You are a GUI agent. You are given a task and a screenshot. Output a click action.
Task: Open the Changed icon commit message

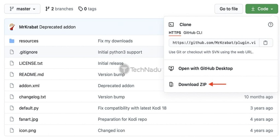click(111, 130)
